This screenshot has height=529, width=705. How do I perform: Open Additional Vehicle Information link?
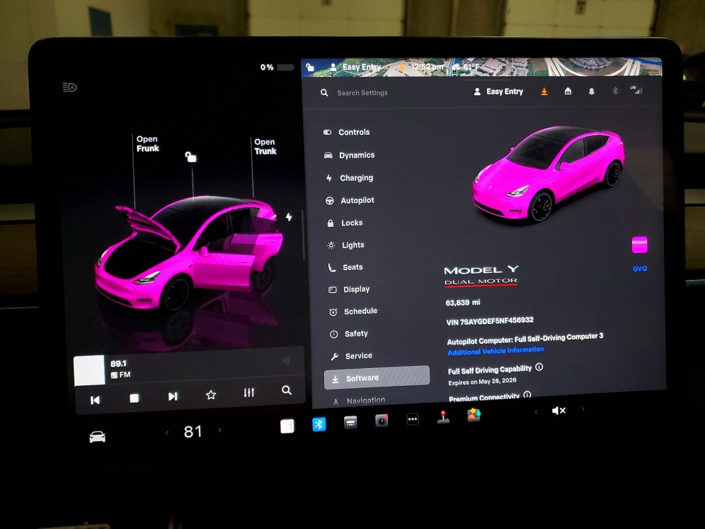496,351
